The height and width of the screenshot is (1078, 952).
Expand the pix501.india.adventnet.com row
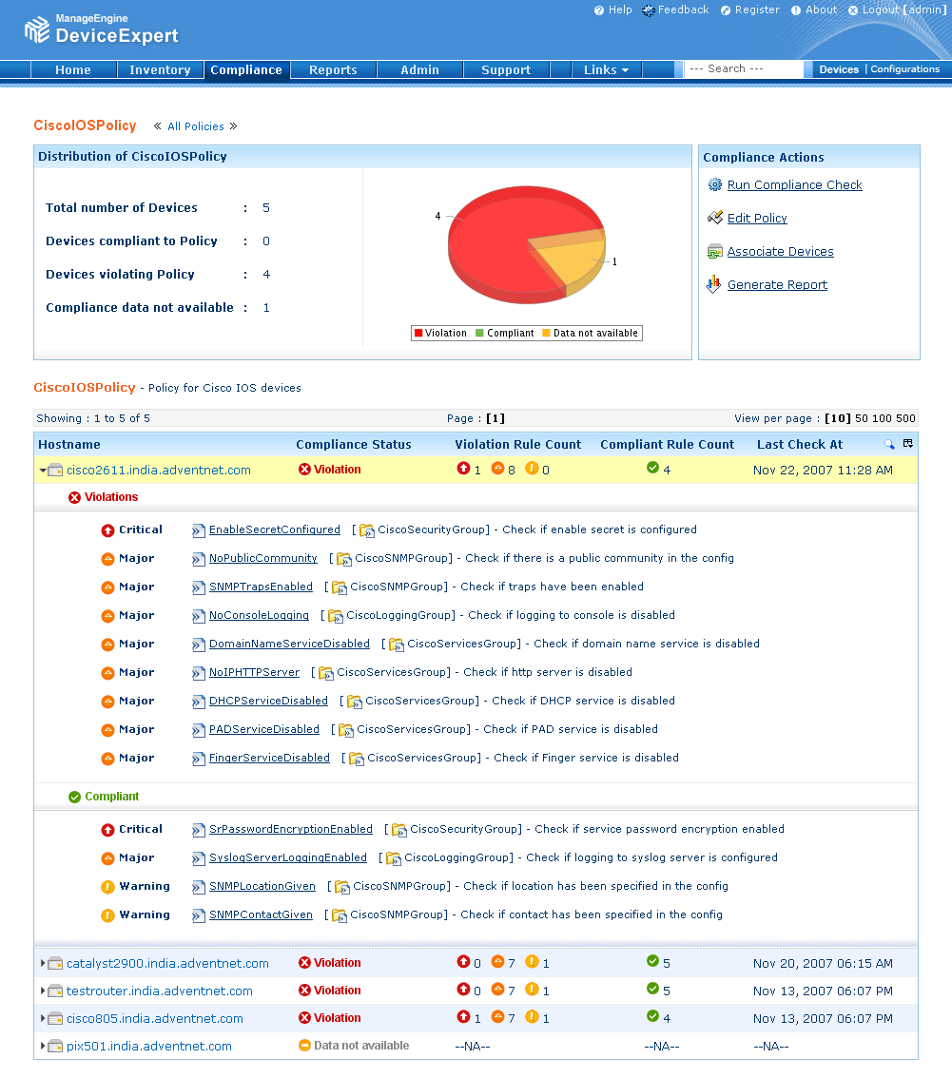tap(43, 1046)
